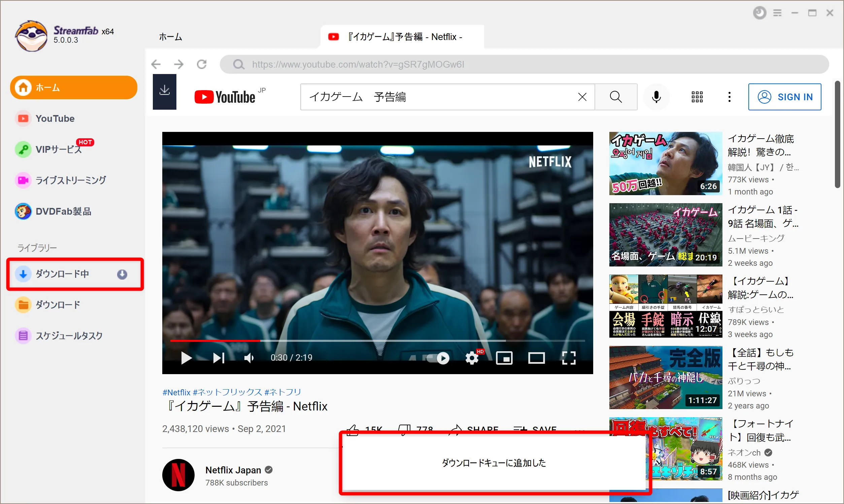
Task: Switch to the ホーム tab
Action: click(x=171, y=37)
